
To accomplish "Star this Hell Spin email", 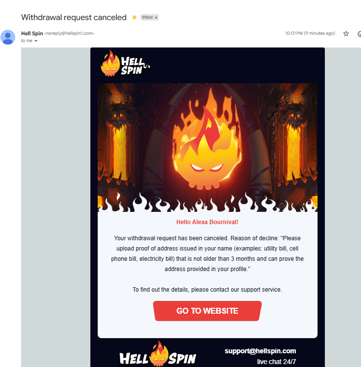I will coord(346,34).
